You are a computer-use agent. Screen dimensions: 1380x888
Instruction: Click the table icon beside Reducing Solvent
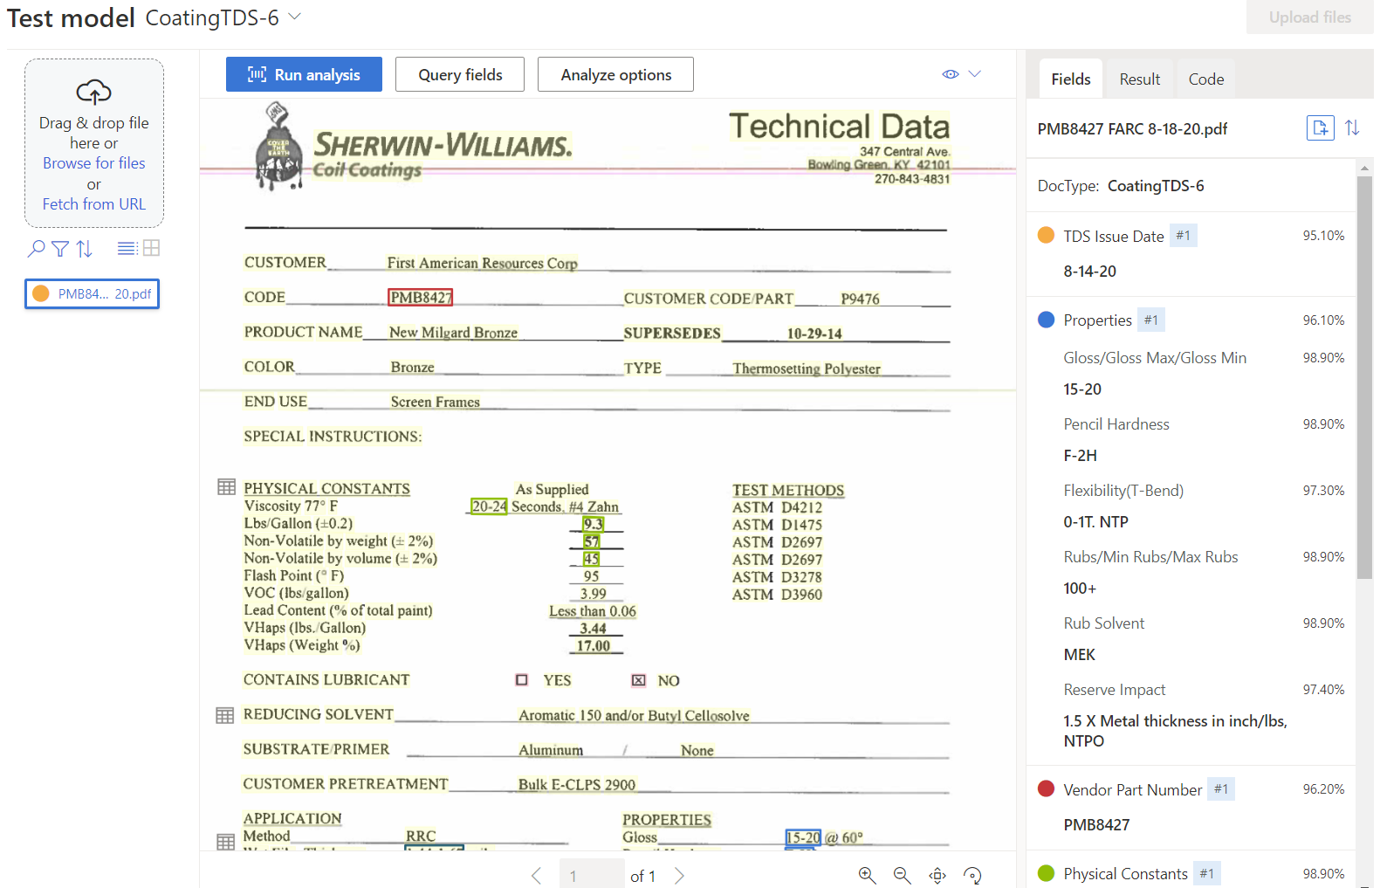pos(225,716)
